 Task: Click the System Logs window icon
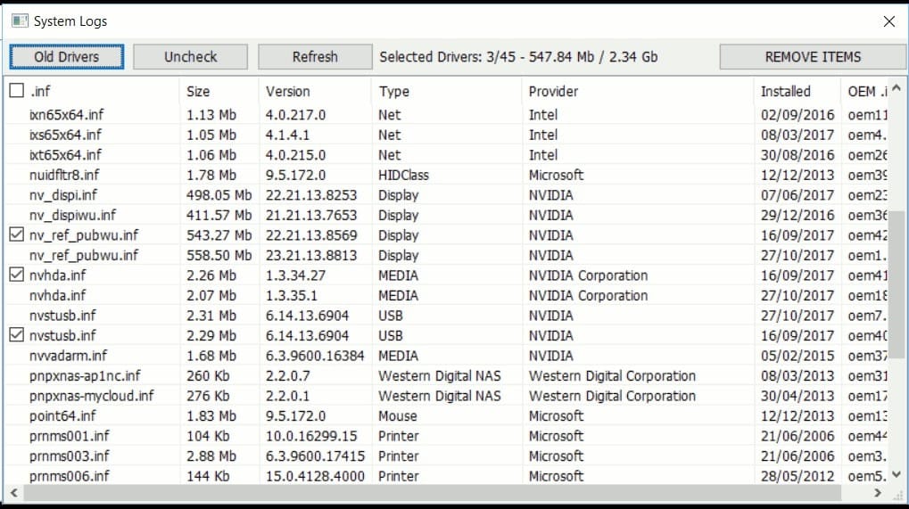pyautogui.click(x=19, y=21)
